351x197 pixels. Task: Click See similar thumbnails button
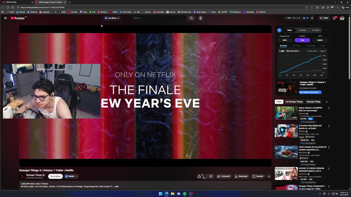pyautogui.click(x=310, y=92)
